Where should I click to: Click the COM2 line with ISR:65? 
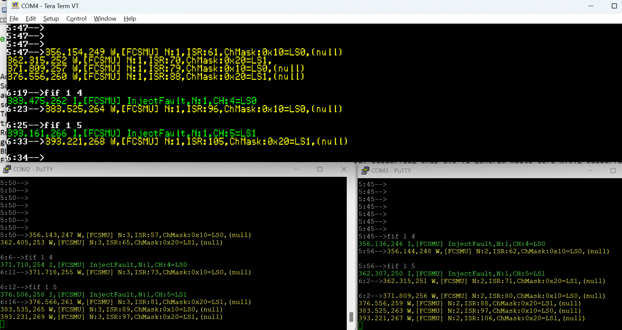(112, 242)
